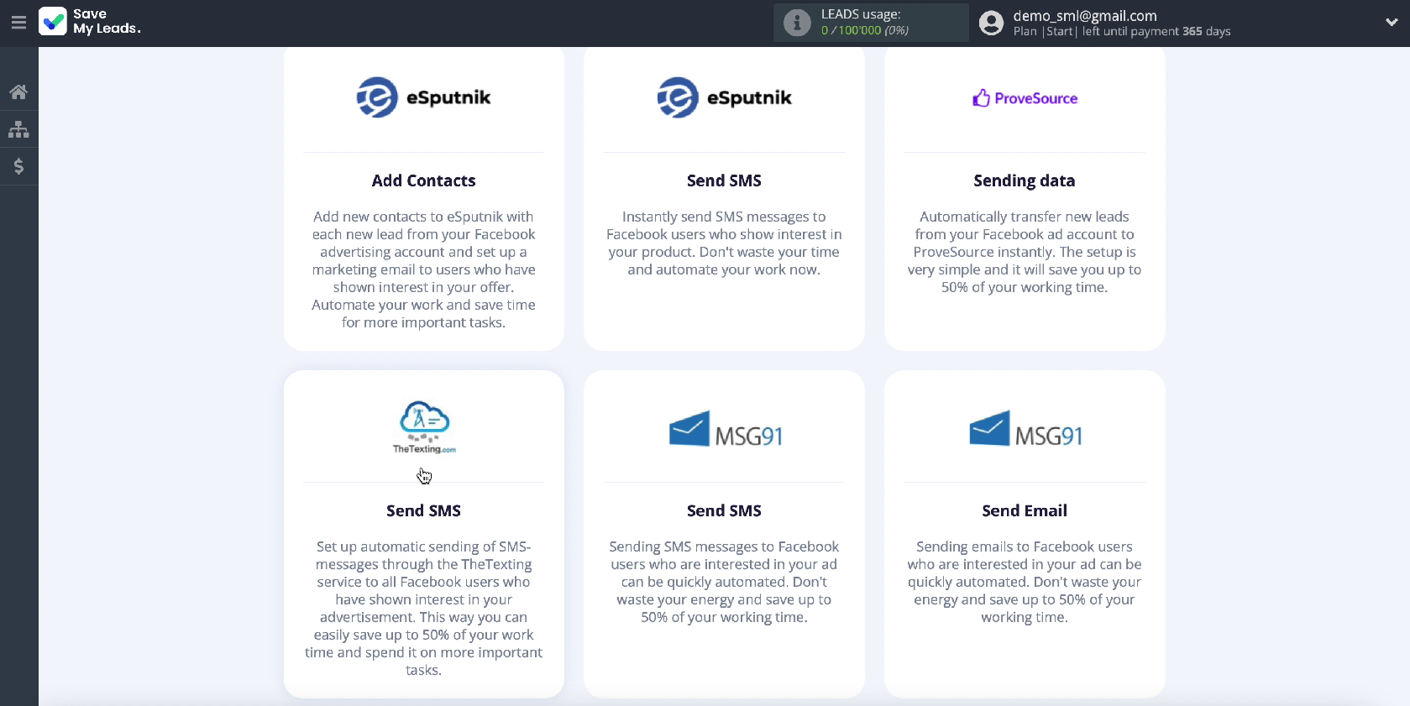The height and width of the screenshot is (706, 1410).
Task: Click the eSputnik logo on Add Contacts card
Action: [x=423, y=97]
